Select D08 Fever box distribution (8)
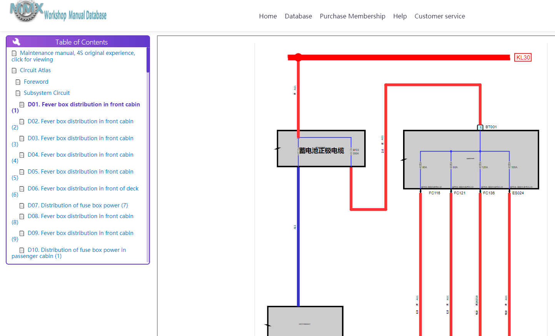This screenshot has height=336, width=555. [x=73, y=219]
